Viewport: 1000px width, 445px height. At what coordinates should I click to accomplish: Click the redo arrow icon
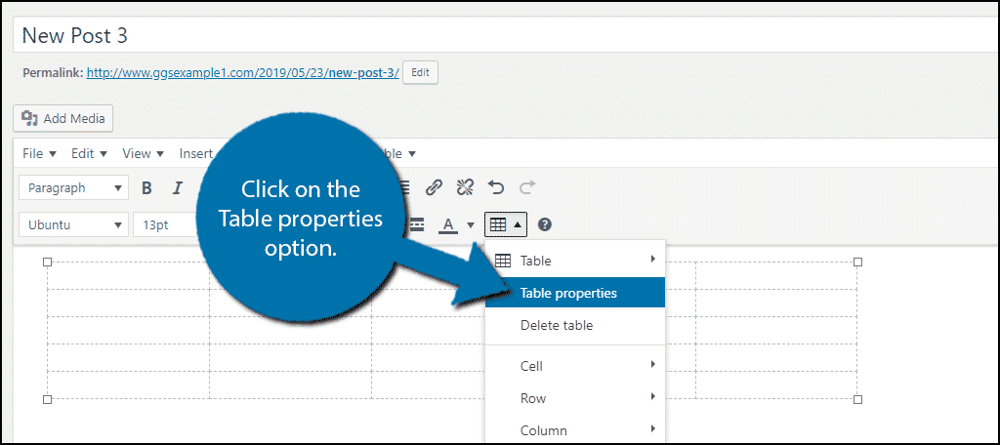(x=526, y=188)
